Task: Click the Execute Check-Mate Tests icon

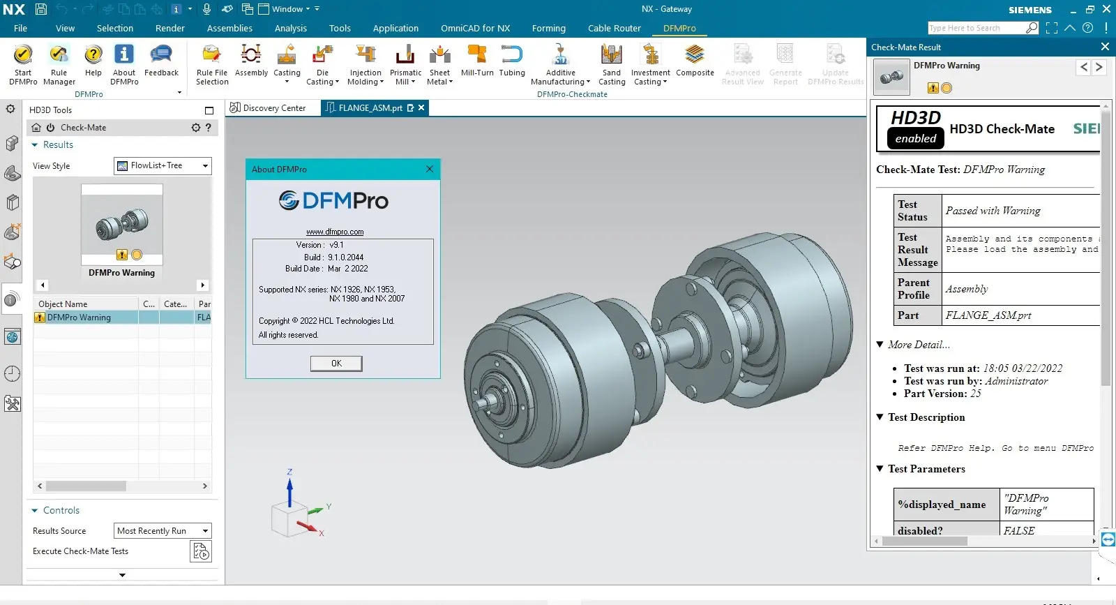Action: pos(201,551)
